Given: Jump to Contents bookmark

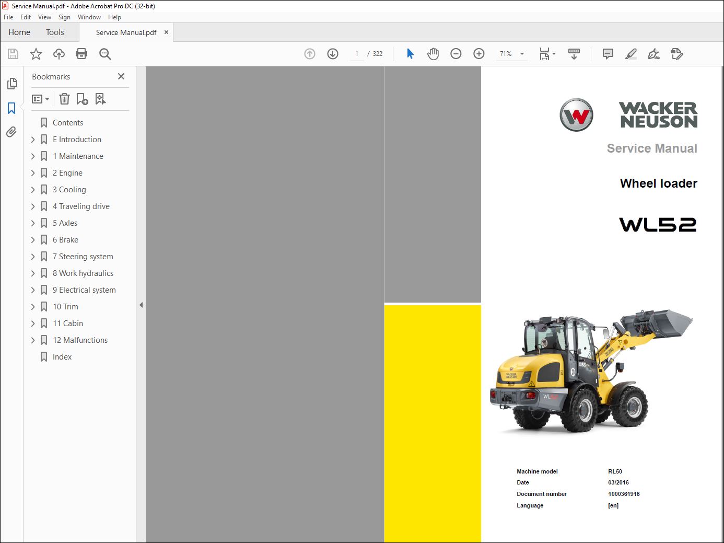Looking at the screenshot, I should coord(68,123).
